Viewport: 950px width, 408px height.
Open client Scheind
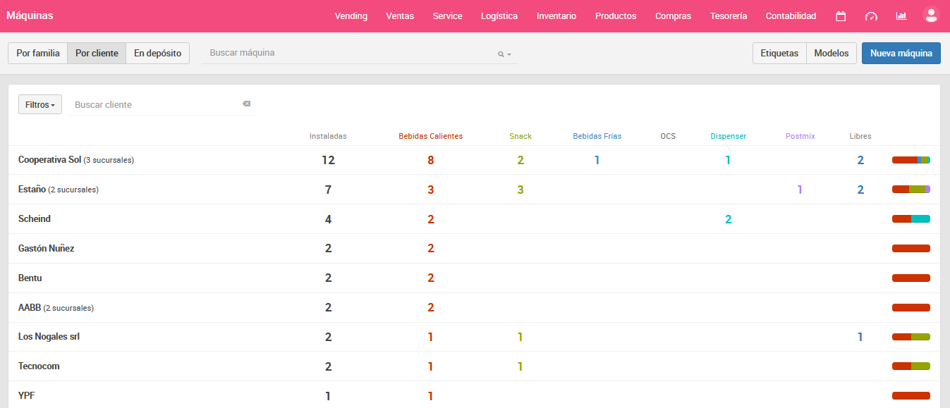[35, 219]
